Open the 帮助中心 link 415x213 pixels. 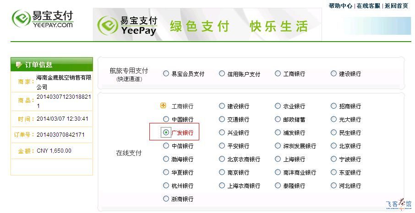click(340, 6)
